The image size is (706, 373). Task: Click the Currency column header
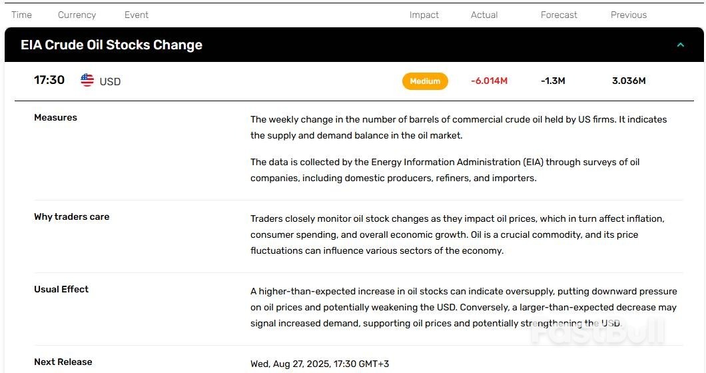pyautogui.click(x=77, y=15)
